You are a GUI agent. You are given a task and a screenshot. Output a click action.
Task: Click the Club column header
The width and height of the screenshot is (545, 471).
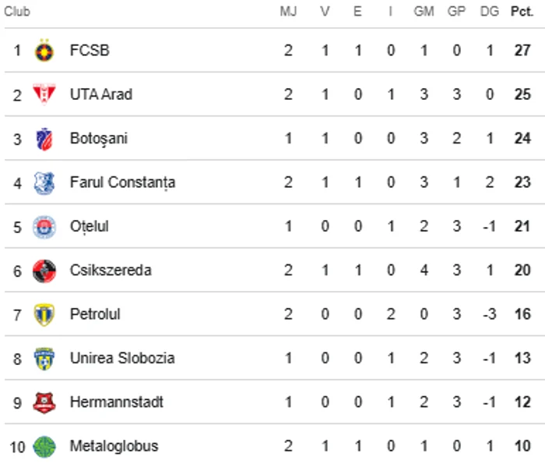(17, 12)
